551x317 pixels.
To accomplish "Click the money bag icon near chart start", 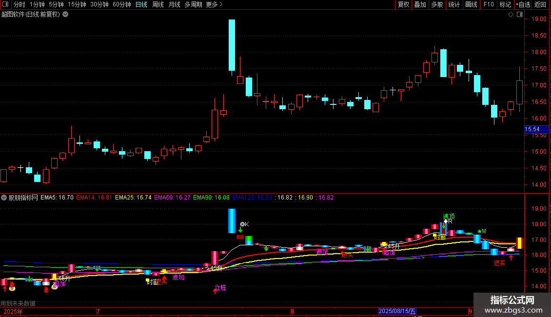I will pyautogui.click(x=12, y=288).
